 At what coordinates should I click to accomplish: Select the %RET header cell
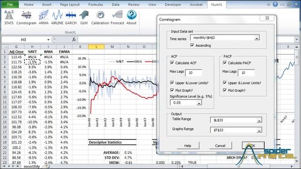pyautogui.click(x=32, y=52)
